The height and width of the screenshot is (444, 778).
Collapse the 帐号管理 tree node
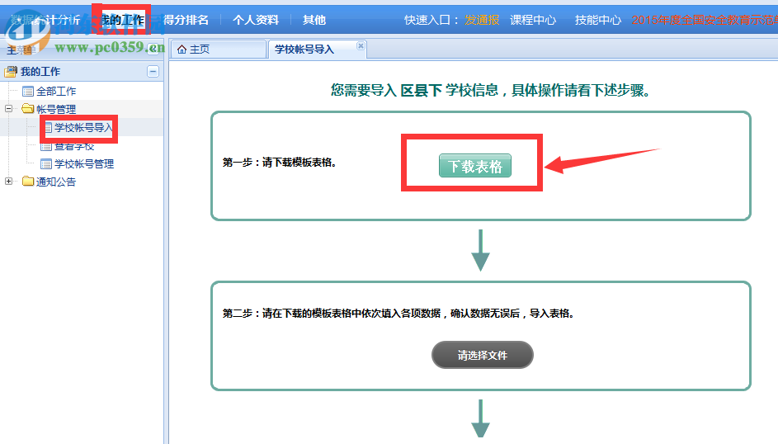[8, 109]
